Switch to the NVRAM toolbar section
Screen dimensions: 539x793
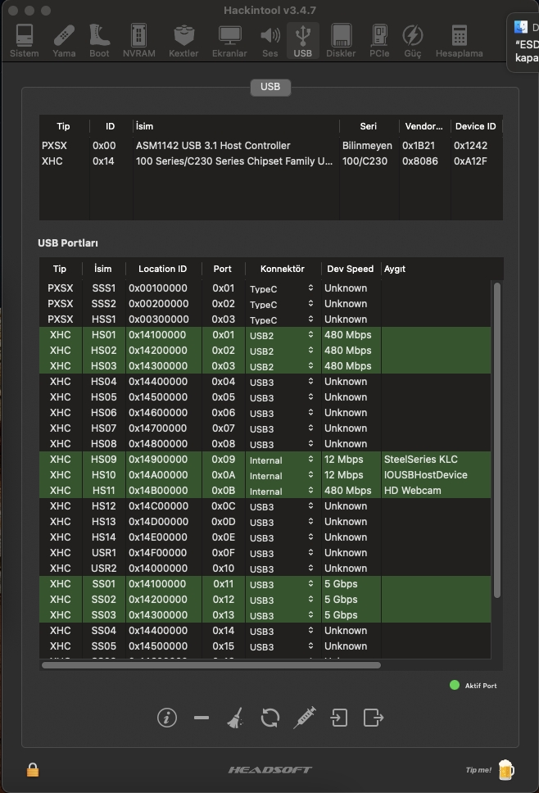pyautogui.click(x=139, y=40)
